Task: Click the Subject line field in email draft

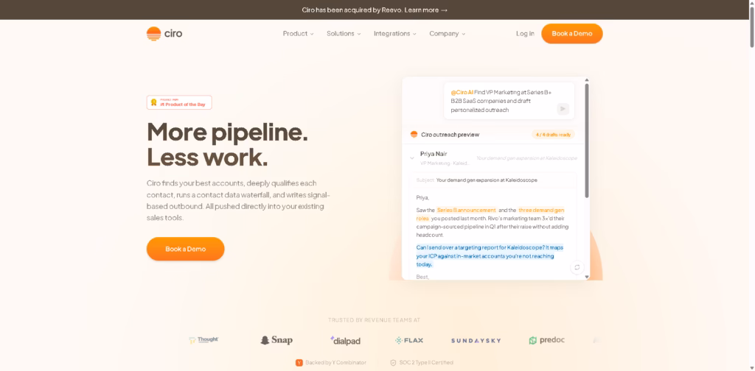Action: [493, 180]
